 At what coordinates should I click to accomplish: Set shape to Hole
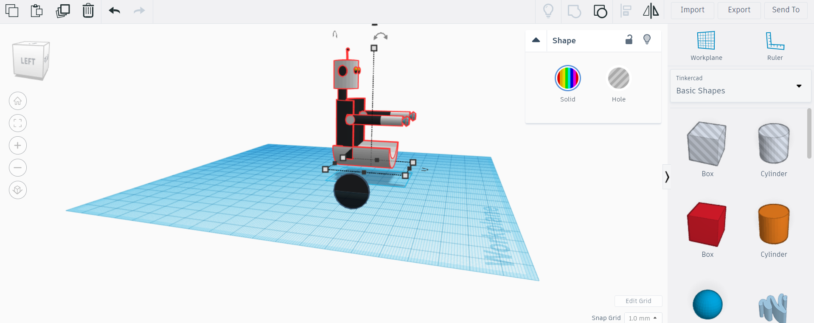tap(619, 78)
